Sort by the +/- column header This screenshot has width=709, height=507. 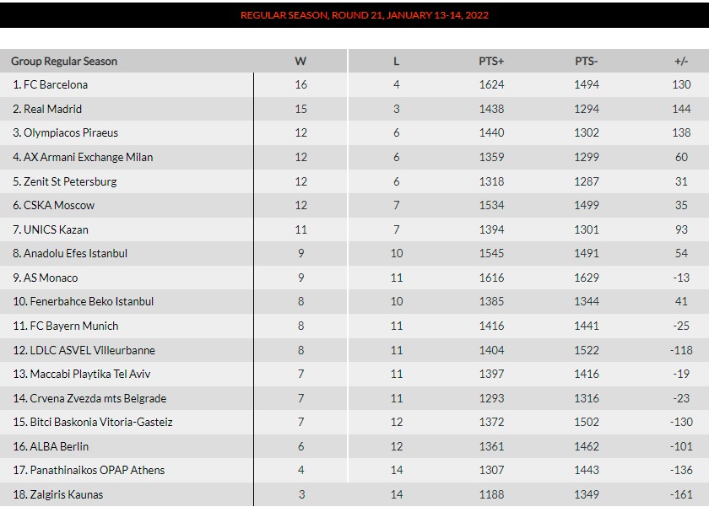(681, 61)
